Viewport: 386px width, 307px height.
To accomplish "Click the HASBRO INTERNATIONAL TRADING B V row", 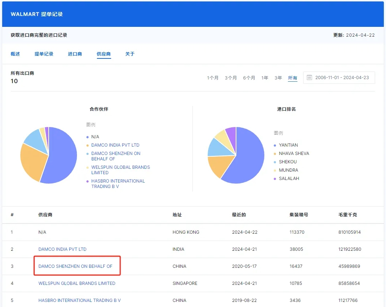I will click(x=79, y=300).
